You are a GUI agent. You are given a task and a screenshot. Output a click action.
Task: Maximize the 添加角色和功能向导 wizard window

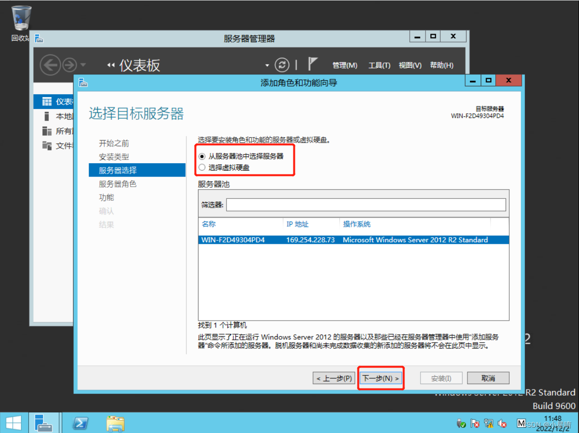tap(489, 81)
